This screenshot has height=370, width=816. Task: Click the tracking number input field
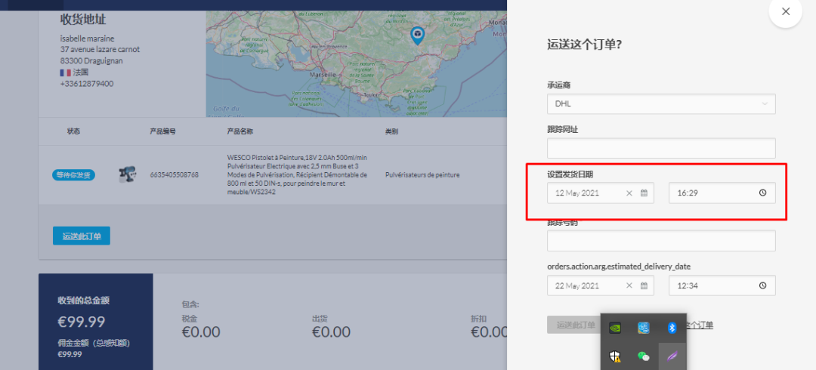pos(661,240)
